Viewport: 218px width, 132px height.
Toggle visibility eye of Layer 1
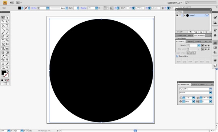[177, 15]
